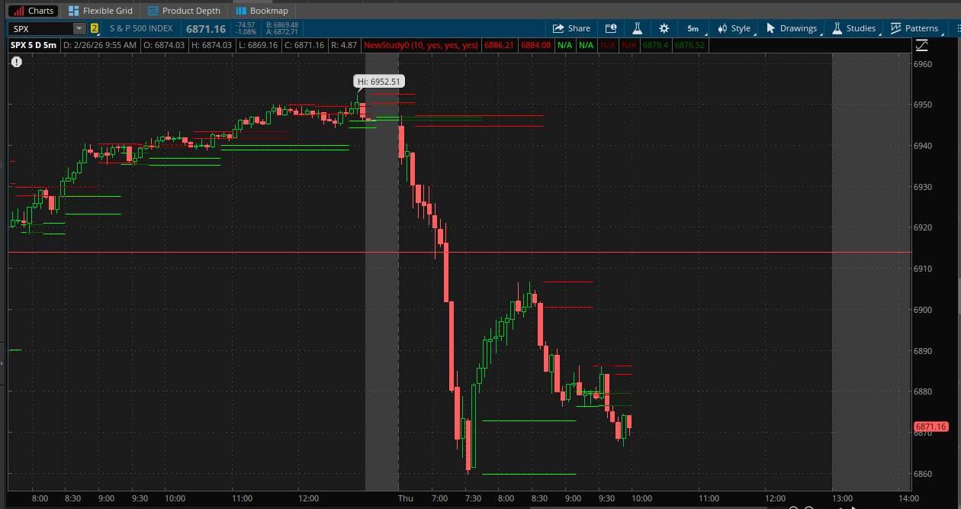
Task: Click the NewStudy0 study label
Action: (421, 45)
